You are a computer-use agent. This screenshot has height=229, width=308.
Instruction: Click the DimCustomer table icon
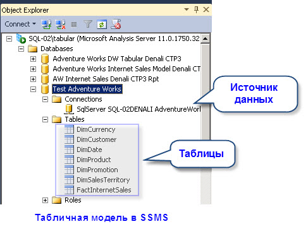(69, 139)
